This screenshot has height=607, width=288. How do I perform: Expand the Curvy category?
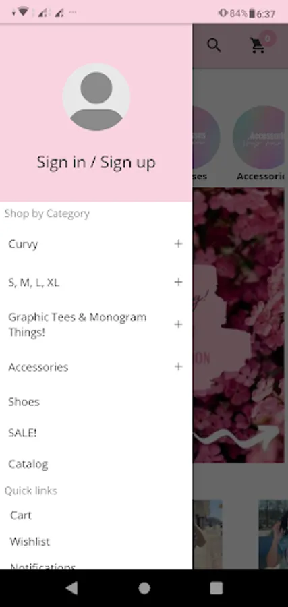click(178, 244)
